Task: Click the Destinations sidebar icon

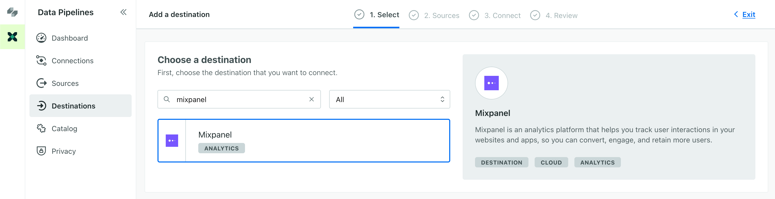Action: pos(42,106)
